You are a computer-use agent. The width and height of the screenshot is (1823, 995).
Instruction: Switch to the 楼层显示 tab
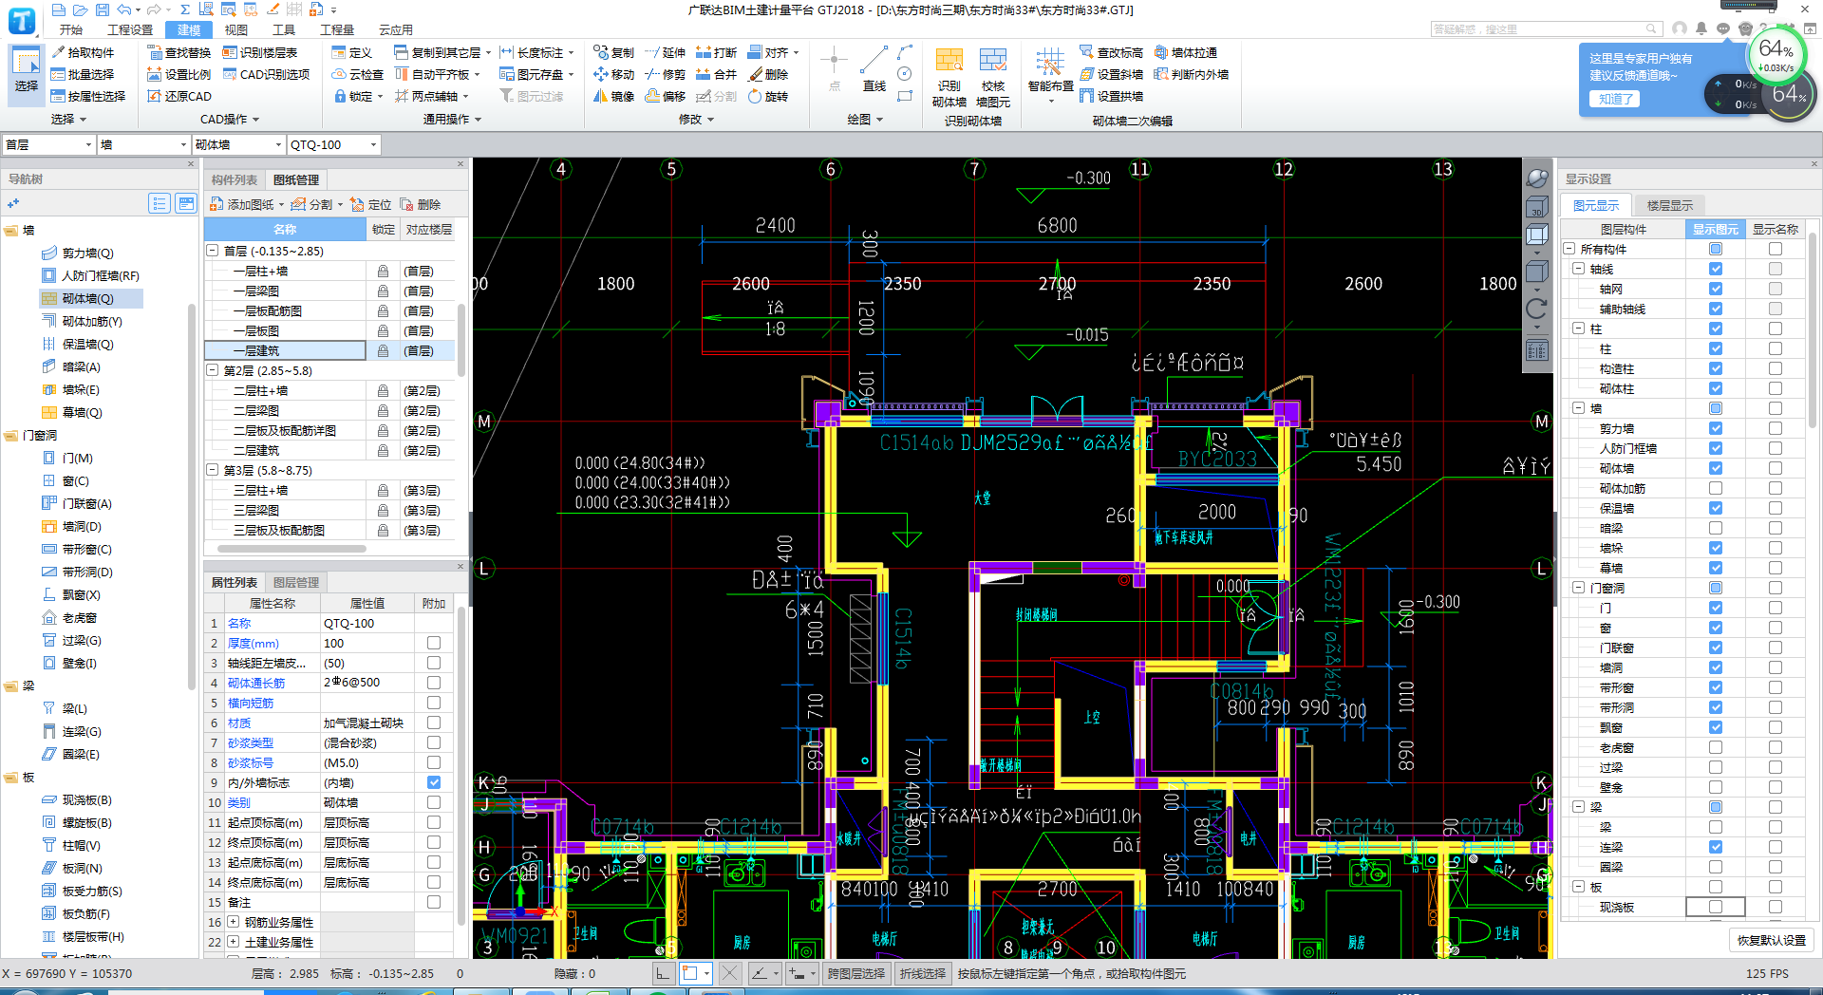pyautogui.click(x=1669, y=205)
